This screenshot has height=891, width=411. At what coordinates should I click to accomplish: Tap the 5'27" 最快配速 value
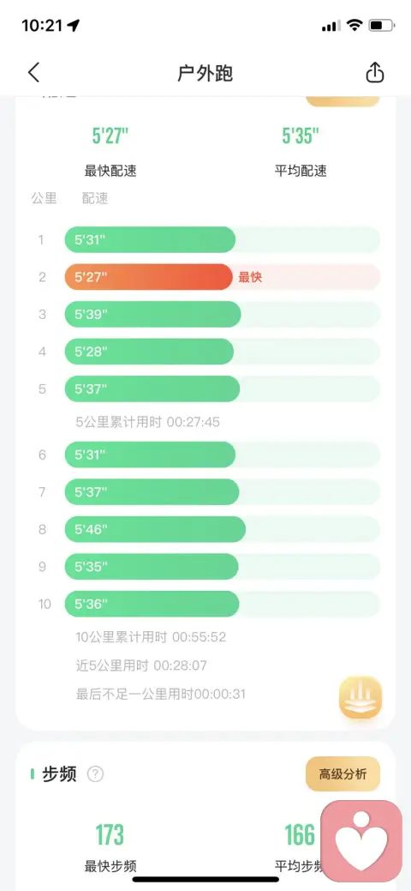pyautogui.click(x=110, y=136)
